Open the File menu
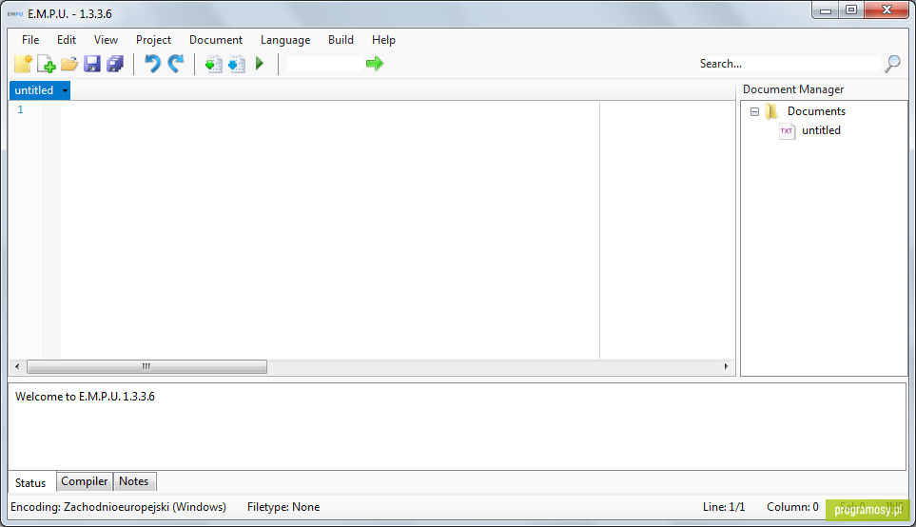The image size is (916, 527). point(30,40)
